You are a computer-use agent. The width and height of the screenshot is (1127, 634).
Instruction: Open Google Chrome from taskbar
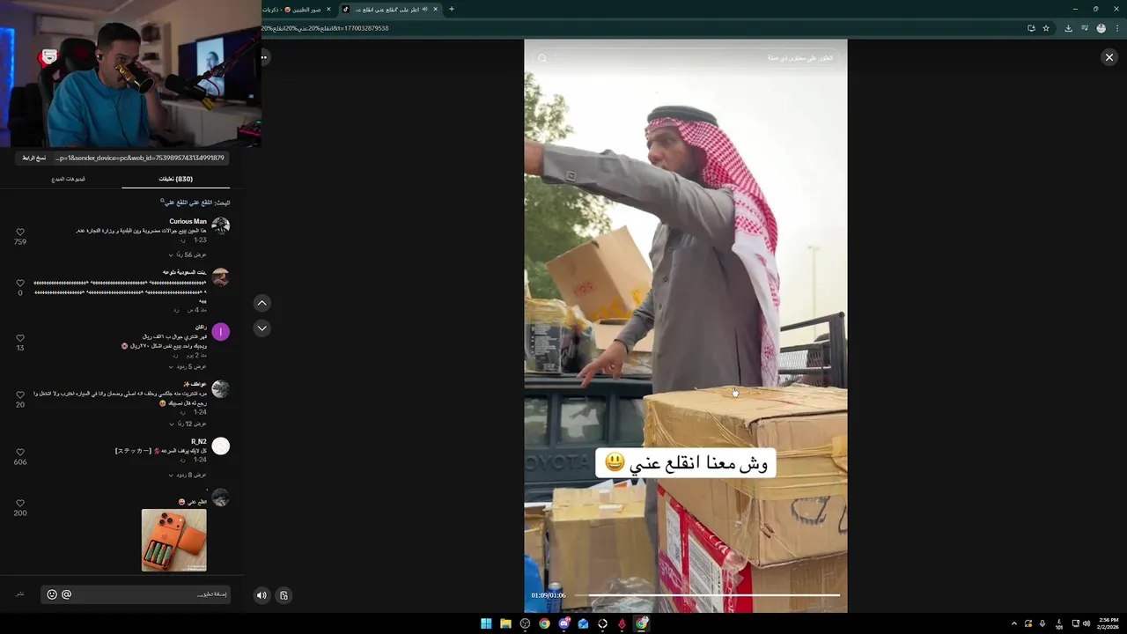(x=544, y=623)
